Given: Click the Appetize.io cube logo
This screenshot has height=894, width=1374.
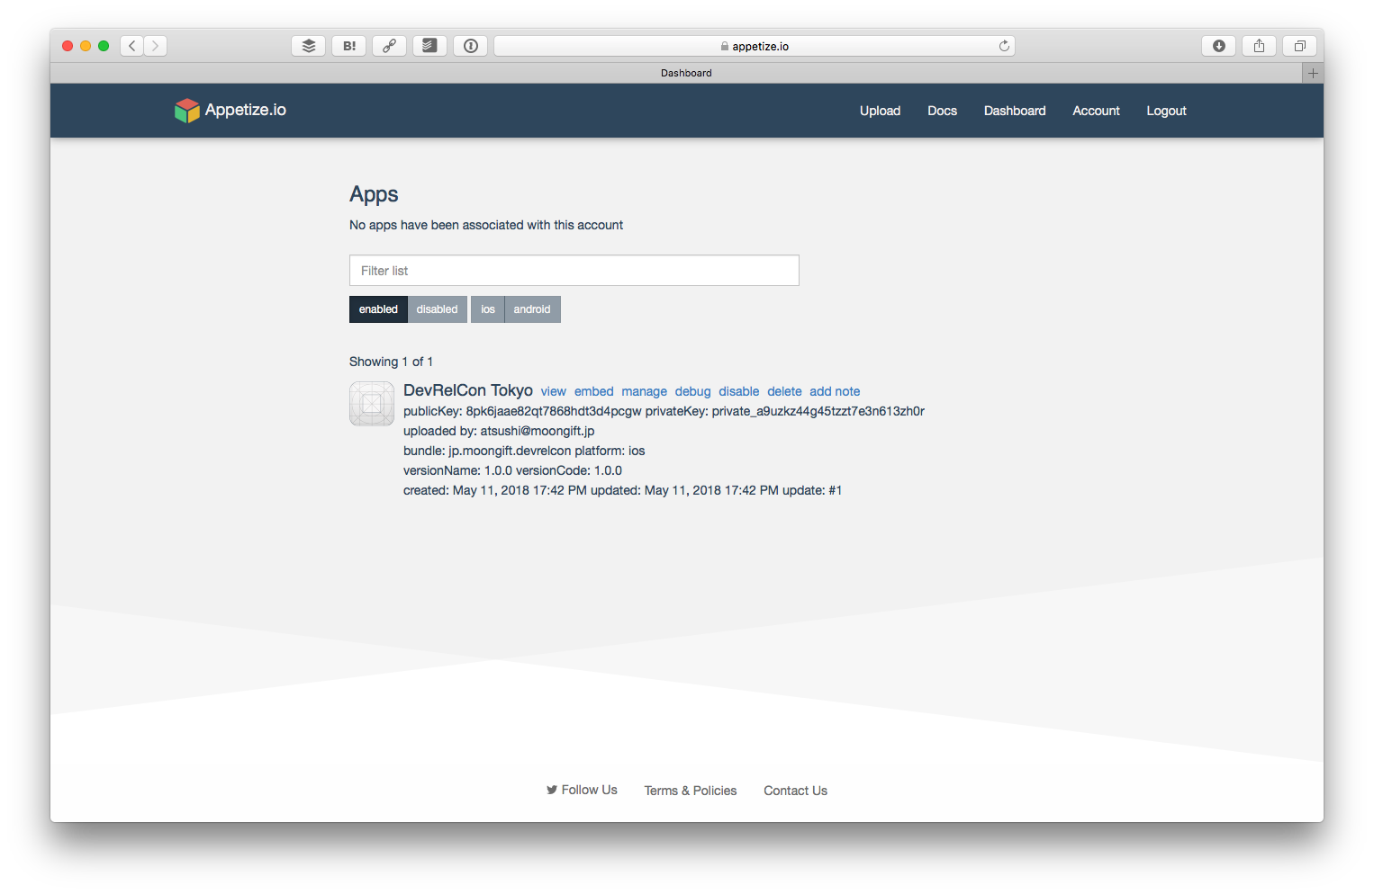Looking at the screenshot, I should coord(186,111).
